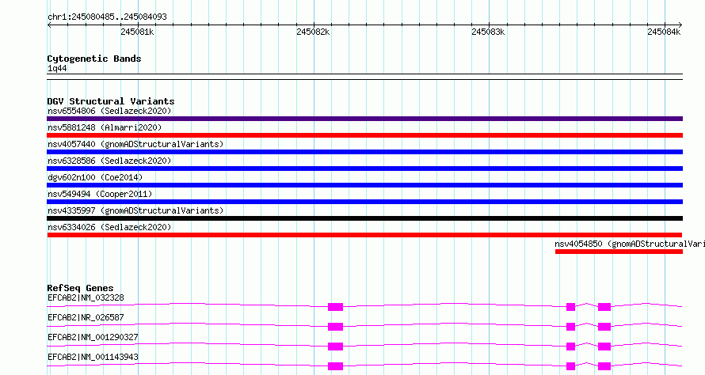Click the nsv6328586 blue variant bar
705x375 pixels.
point(364,169)
